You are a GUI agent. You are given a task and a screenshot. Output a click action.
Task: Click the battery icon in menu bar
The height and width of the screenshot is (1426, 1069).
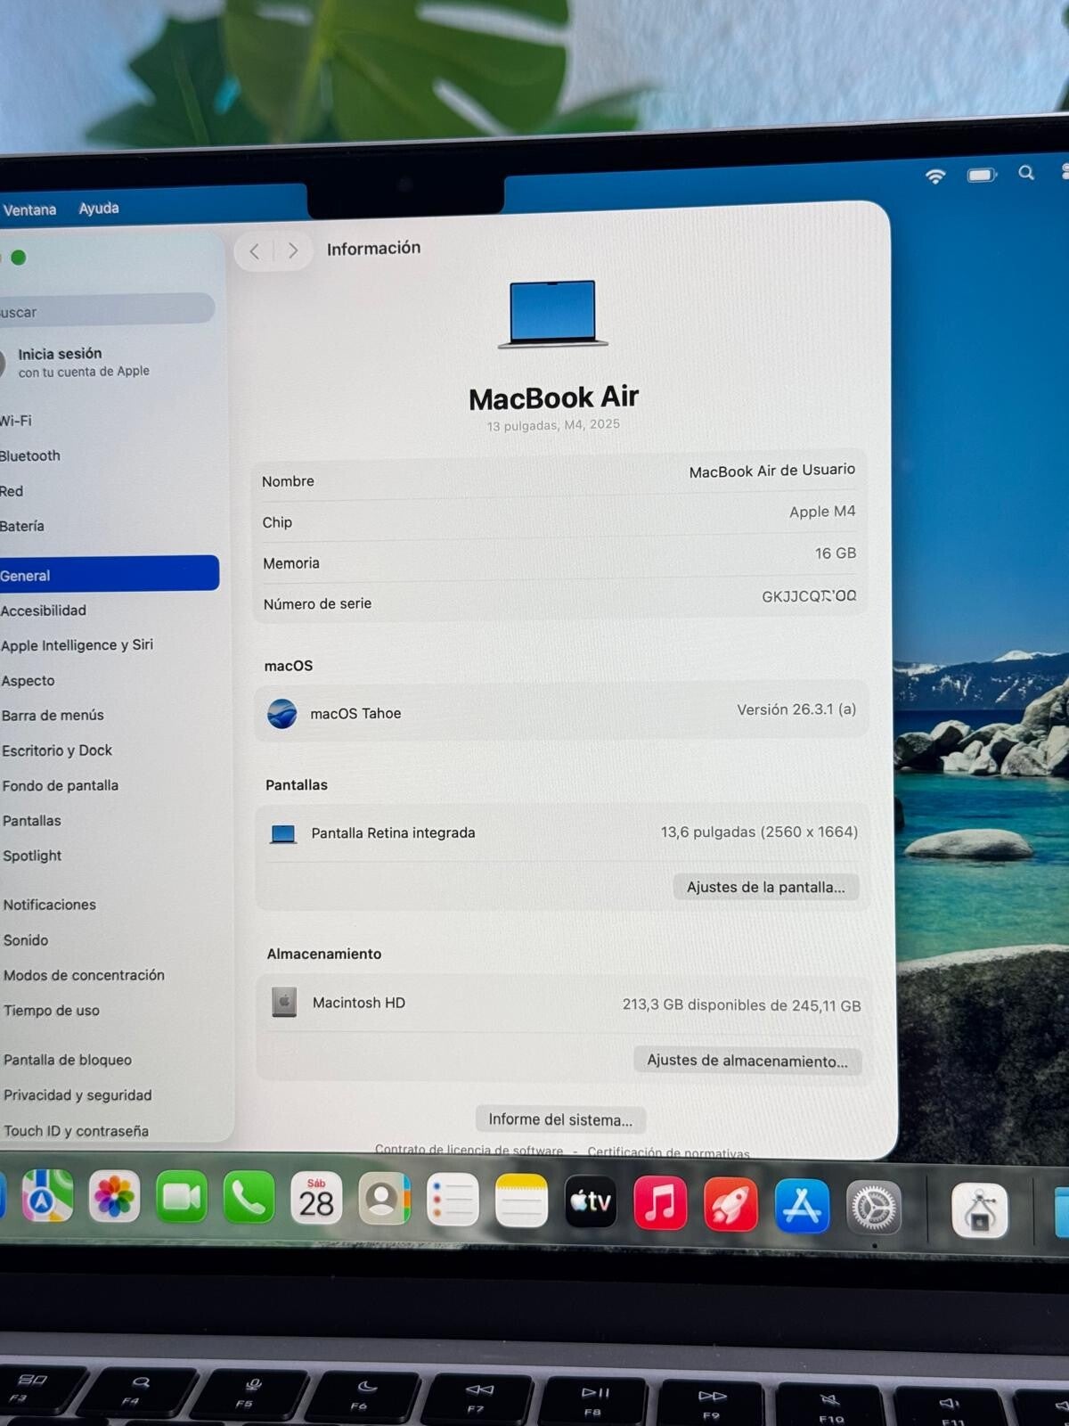pyautogui.click(x=982, y=175)
